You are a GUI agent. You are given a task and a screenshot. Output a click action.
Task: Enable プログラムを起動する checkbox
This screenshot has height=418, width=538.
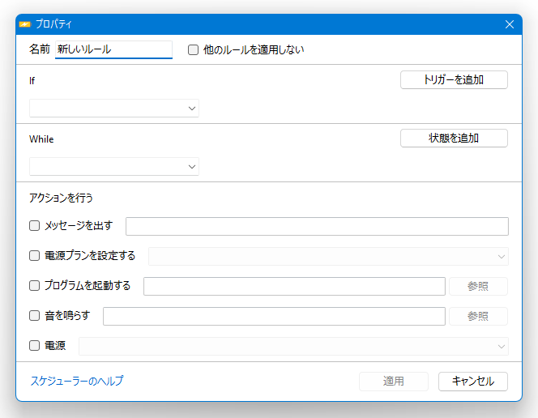34,285
